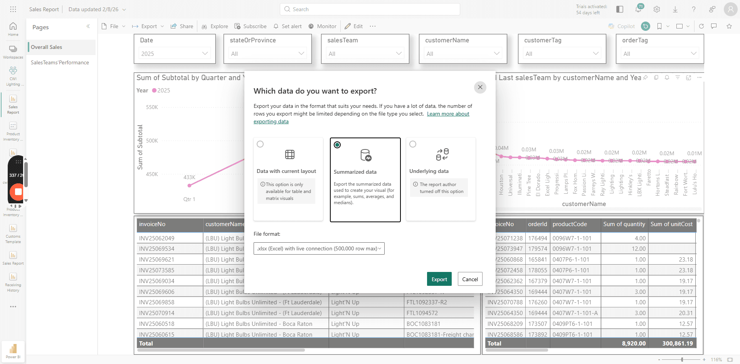
Task: Click the green Export button
Action: point(439,279)
